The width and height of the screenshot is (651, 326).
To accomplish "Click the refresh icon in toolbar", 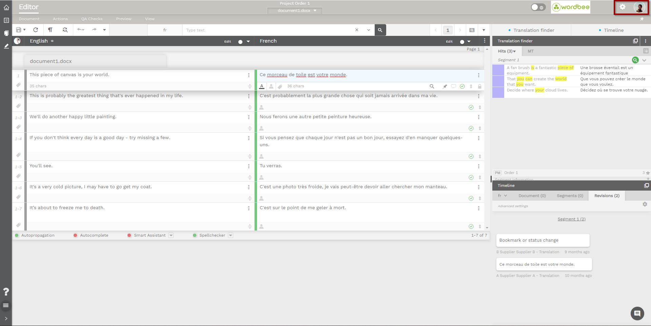I will coord(36,30).
